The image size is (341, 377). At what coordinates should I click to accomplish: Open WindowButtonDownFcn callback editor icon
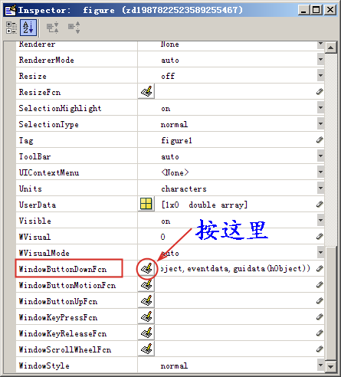146,268
